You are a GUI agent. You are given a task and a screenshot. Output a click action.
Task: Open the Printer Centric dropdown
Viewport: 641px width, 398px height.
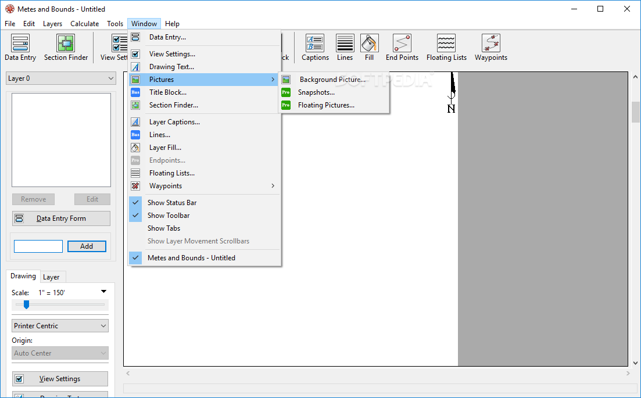[x=60, y=326]
